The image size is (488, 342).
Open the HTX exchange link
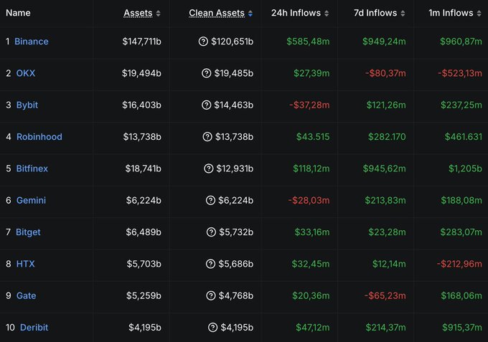(25, 264)
